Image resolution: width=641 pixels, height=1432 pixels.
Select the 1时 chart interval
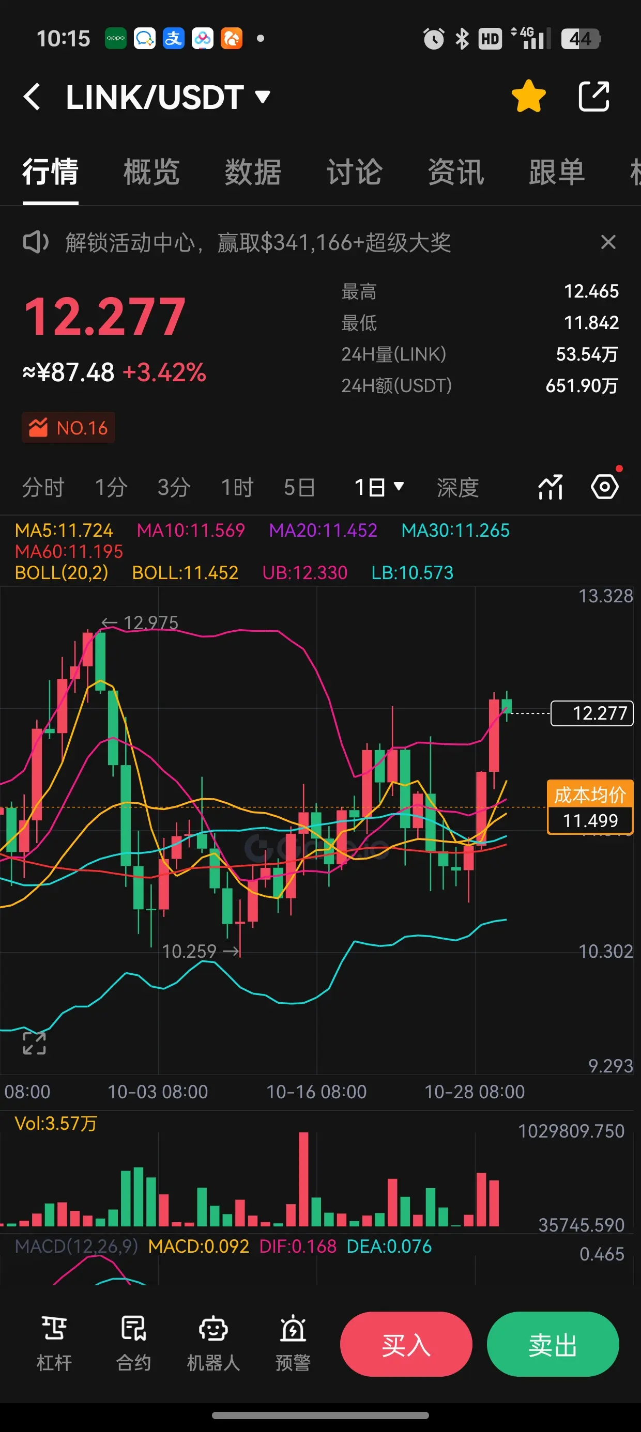click(238, 488)
